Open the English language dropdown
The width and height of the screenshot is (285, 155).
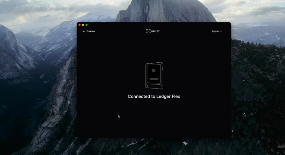(x=217, y=31)
